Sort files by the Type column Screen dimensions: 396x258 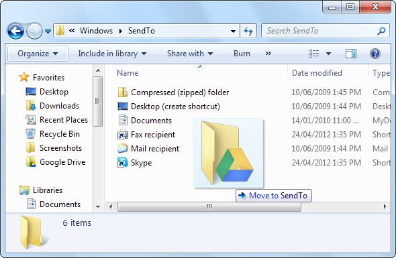pos(381,73)
